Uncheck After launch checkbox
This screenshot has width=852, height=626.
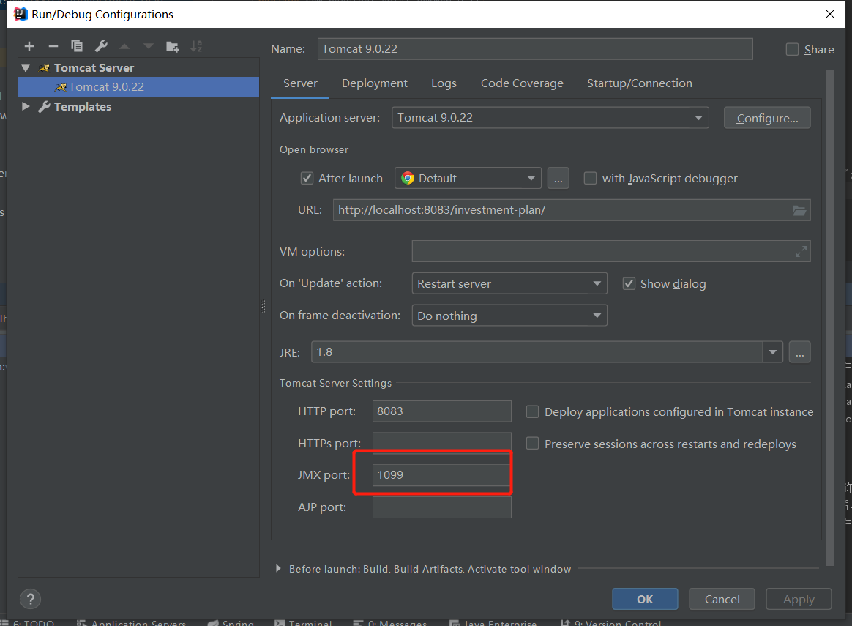[x=307, y=178]
